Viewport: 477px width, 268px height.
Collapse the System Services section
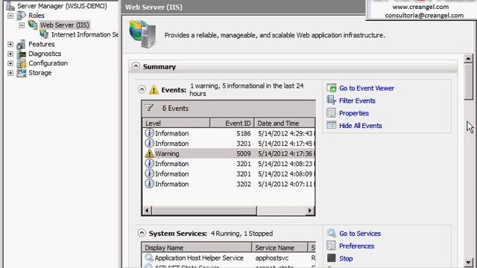pos(142,233)
